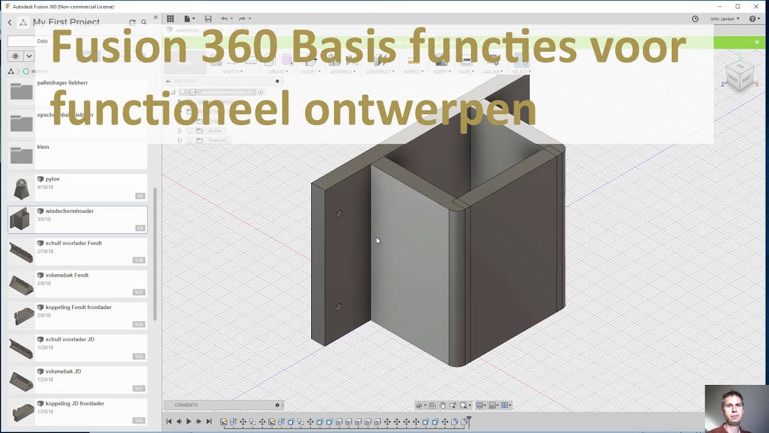Open the Select toolbar menu

[520, 72]
